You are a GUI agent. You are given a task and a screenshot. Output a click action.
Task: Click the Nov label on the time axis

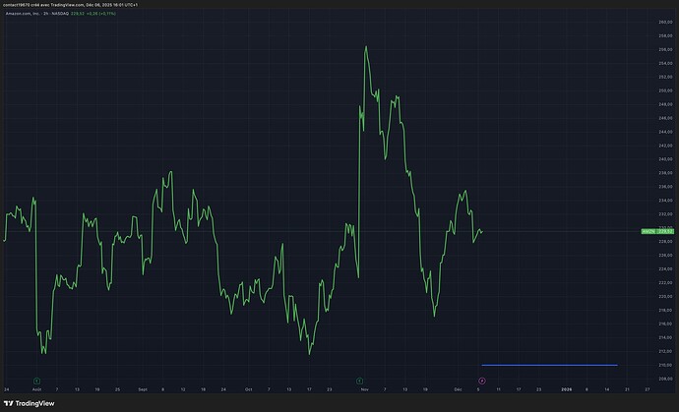[x=364, y=389]
